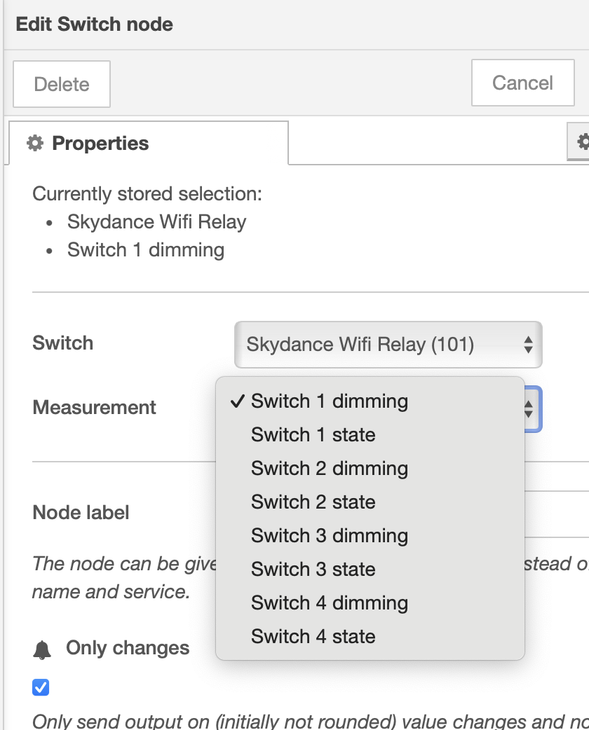Select Switch 4 dimming option

[329, 603]
